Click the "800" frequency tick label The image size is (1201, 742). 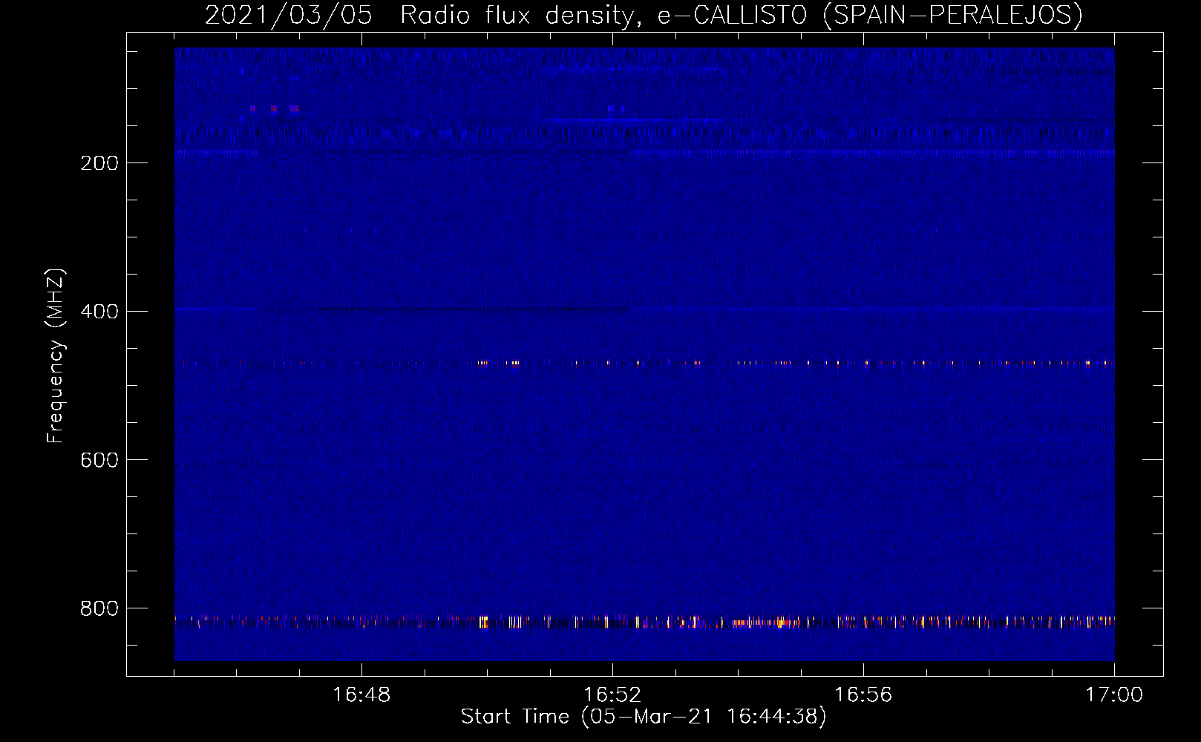pos(99,608)
